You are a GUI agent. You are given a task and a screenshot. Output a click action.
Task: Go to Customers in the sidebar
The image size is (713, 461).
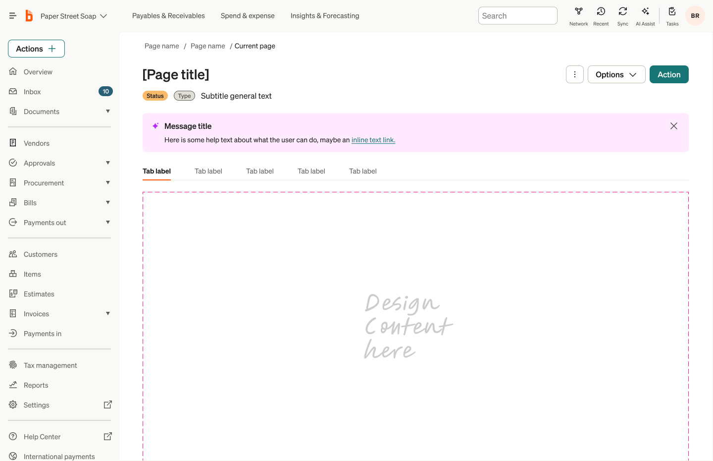tap(40, 254)
